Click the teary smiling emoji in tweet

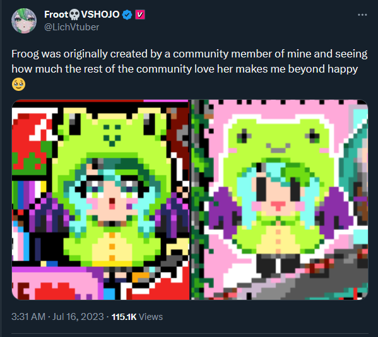(x=18, y=85)
